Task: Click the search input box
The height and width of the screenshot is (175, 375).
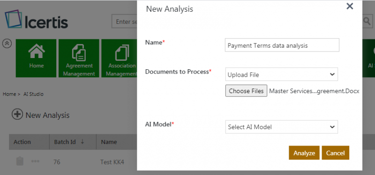Action: 124,22
